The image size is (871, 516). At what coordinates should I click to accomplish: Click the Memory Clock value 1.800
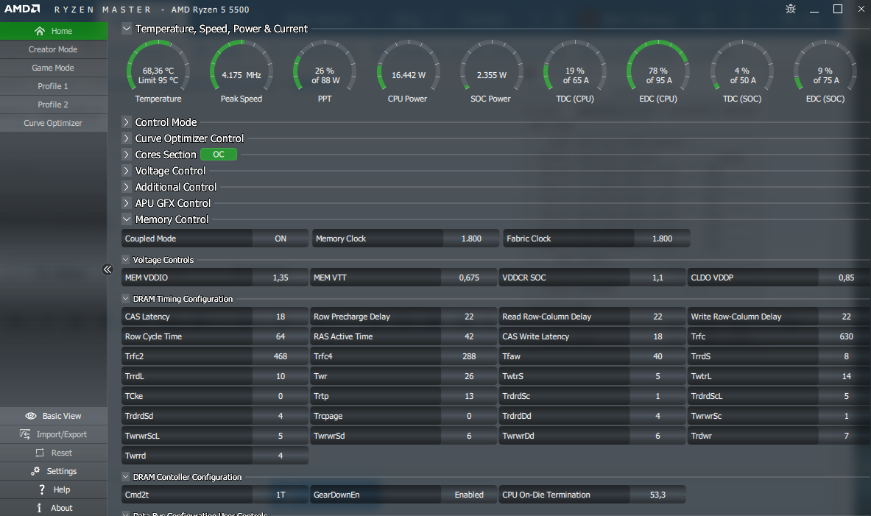[471, 238]
